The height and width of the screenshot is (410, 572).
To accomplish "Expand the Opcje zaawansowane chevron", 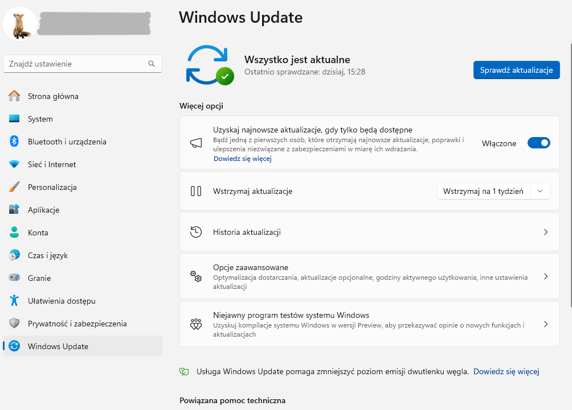I will 546,276.
